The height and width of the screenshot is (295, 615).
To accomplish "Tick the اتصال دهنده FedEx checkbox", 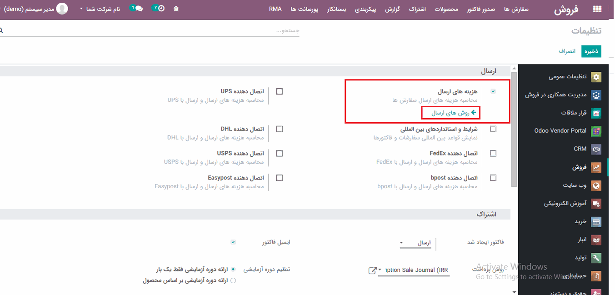I will pos(493,154).
